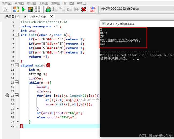The width and height of the screenshot is (174, 139).
Task: Click the 'ans+=init(s[i-1],s[i]);' line
Action: pos(69,104)
